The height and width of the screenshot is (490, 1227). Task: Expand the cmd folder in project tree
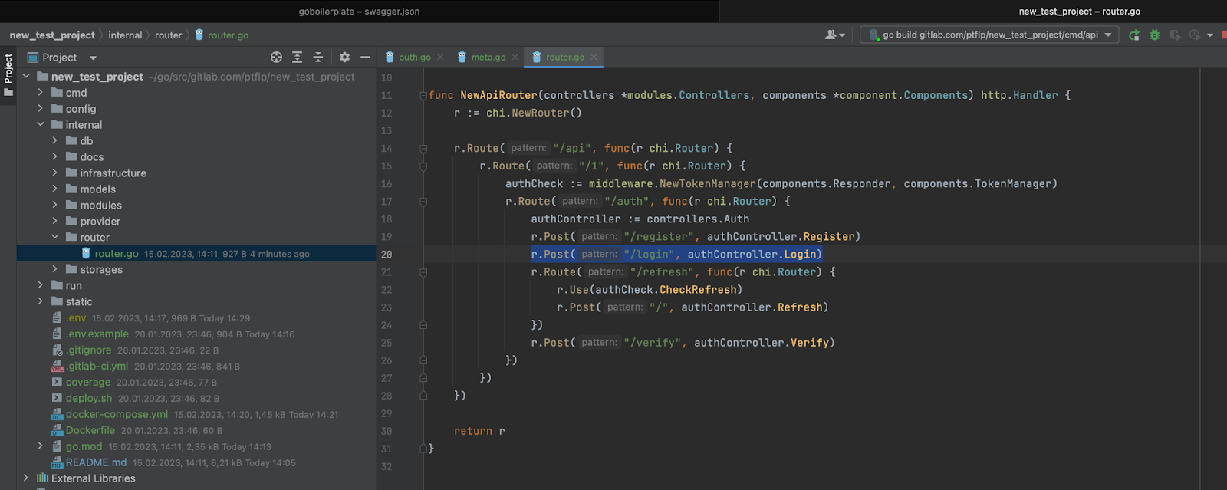41,93
